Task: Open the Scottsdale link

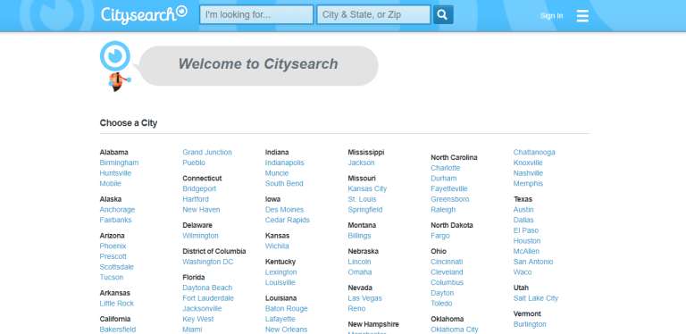Action: 117,267
